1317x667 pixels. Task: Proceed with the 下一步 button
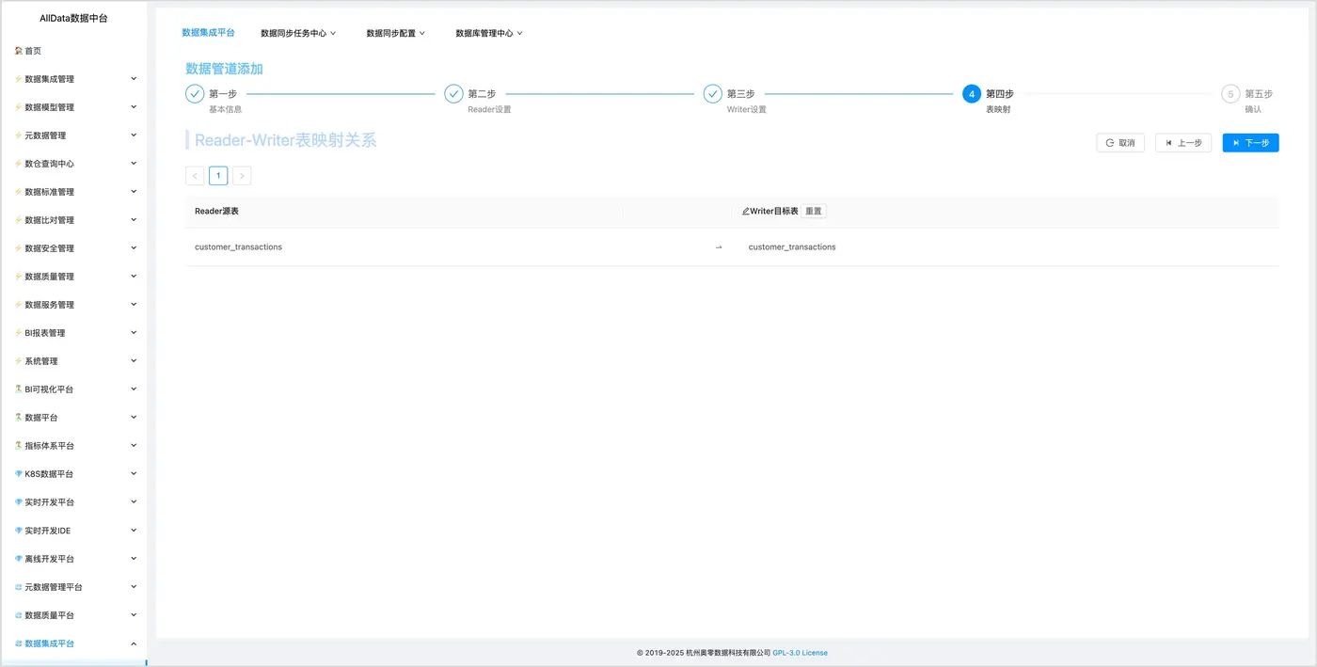click(1251, 143)
